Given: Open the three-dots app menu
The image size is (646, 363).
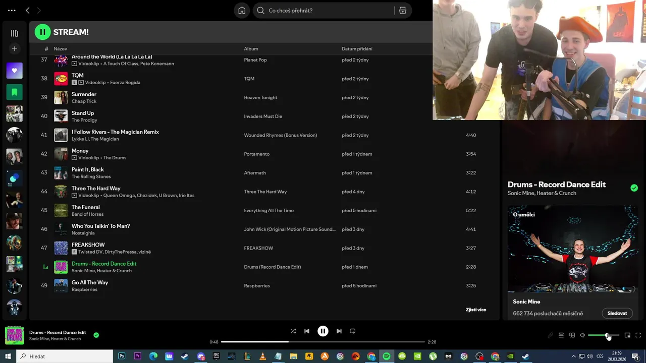Looking at the screenshot, I should point(12,11).
